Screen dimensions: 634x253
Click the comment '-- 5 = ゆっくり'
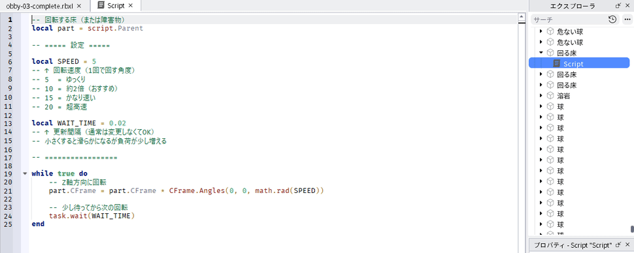click(x=59, y=80)
